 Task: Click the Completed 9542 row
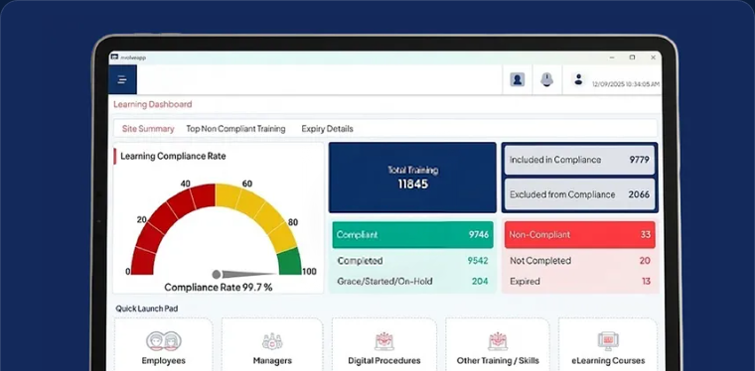pyautogui.click(x=412, y=261)
